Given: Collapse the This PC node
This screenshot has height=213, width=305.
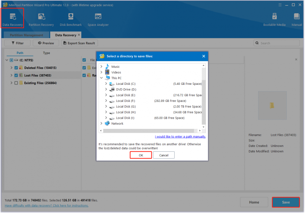Looking at the screenshot, I should pos(101,78).
